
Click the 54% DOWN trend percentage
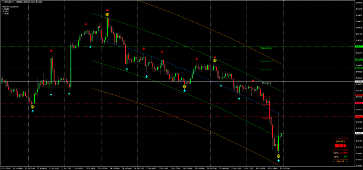point(338,153)
